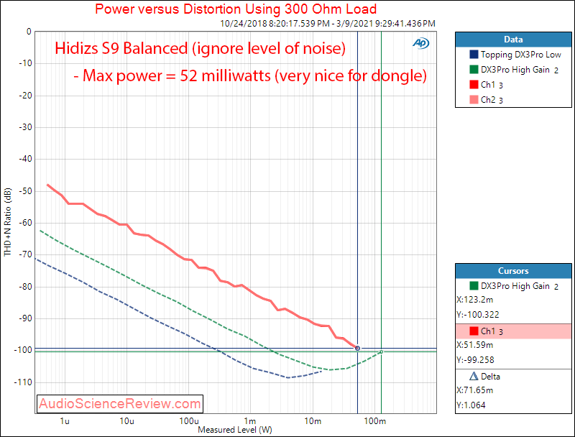Viewport: 575px width, 437px height.
Task: Click the 100m tick label on the x-axis
Action: pos(374,421)
